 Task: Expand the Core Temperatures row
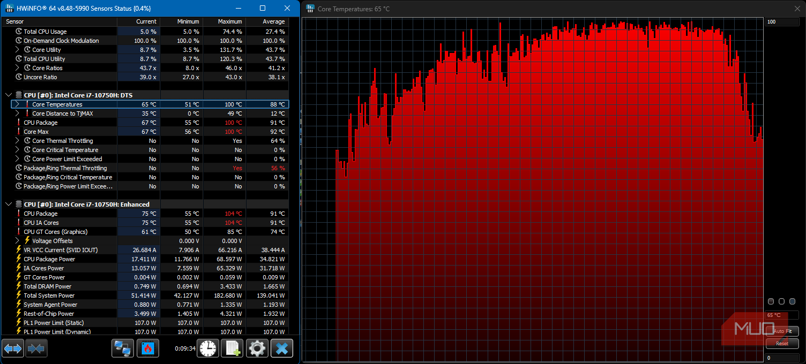point(17,104)
